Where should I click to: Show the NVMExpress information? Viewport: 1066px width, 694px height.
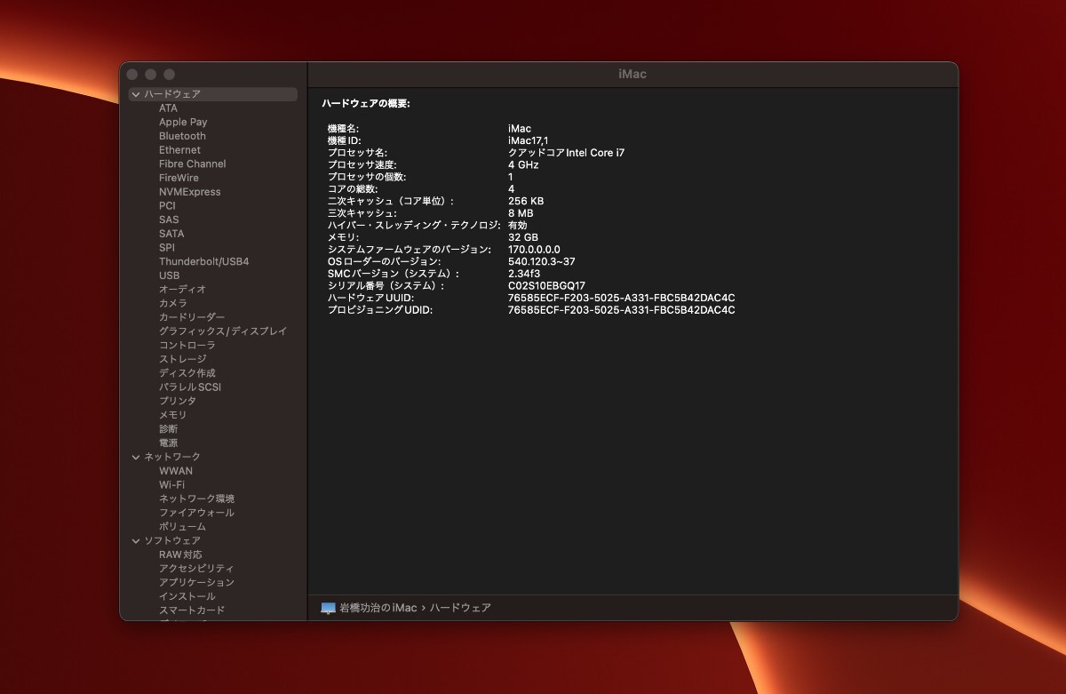(x=189, y=192)
